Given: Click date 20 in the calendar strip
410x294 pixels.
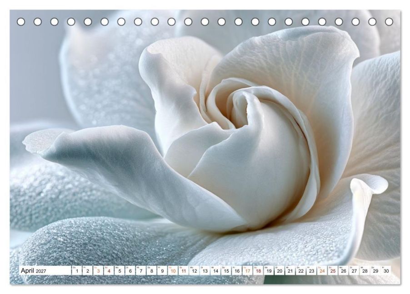Looking at the screenshot, I should pos(280,270).
